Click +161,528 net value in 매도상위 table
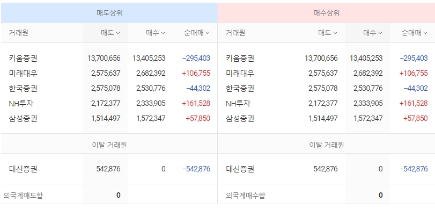The width and height of the screenshot is (435, 209). (196, 103)
